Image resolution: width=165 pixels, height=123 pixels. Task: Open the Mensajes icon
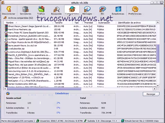87,9
